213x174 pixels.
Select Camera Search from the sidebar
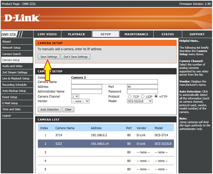[x=12, y=54]
